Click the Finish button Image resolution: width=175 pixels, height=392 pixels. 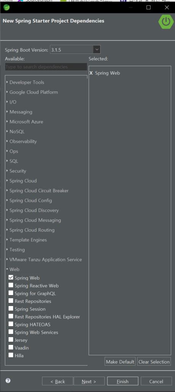tap(123, 381)
